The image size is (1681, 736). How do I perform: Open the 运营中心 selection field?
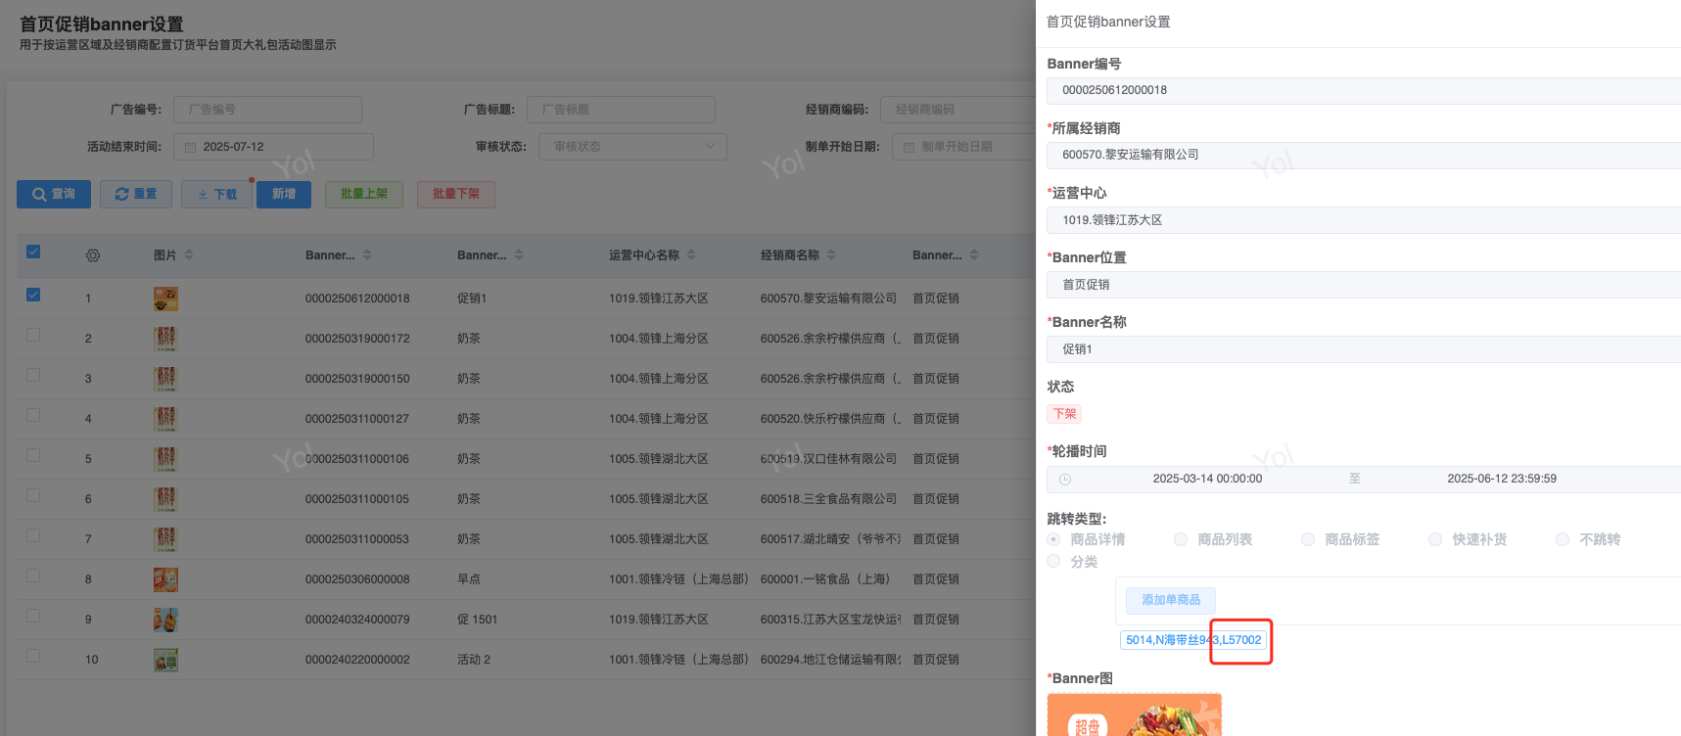click(1363, 220)
